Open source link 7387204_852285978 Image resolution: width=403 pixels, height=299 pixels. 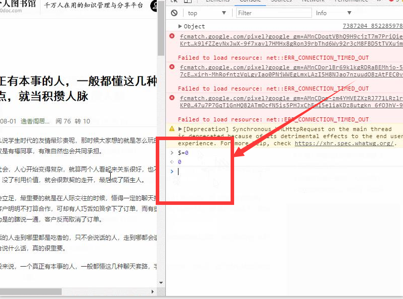click(373, 26)
